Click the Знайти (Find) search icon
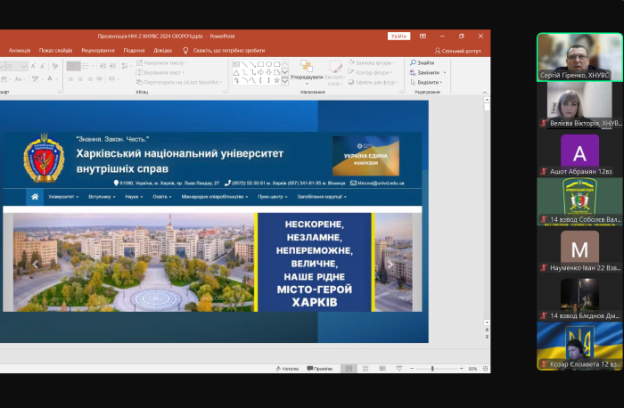This screenshot has height=408, width=624. 413,62
